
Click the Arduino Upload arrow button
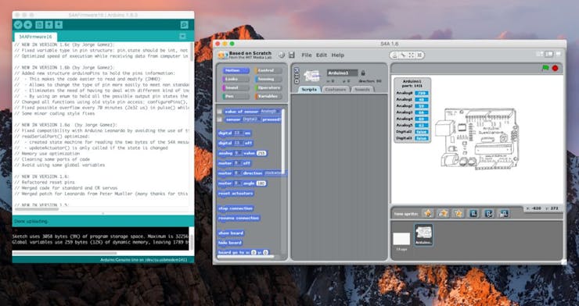pos(28,25)
